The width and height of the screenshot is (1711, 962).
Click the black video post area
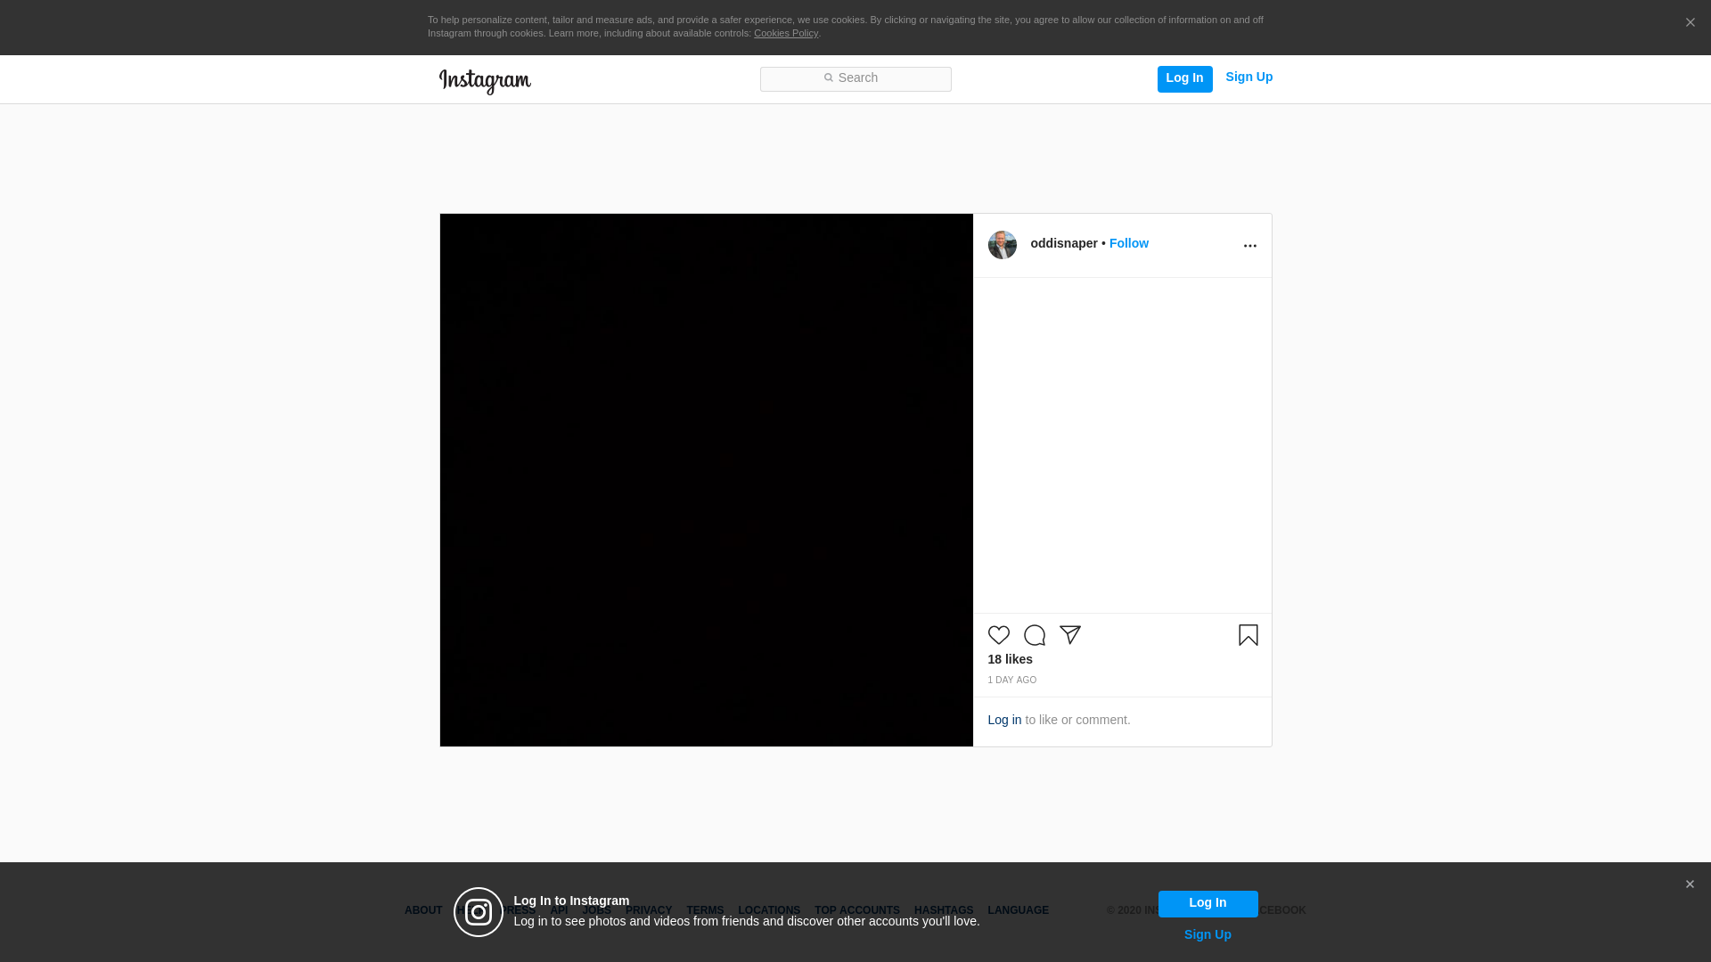pos(706,479)
